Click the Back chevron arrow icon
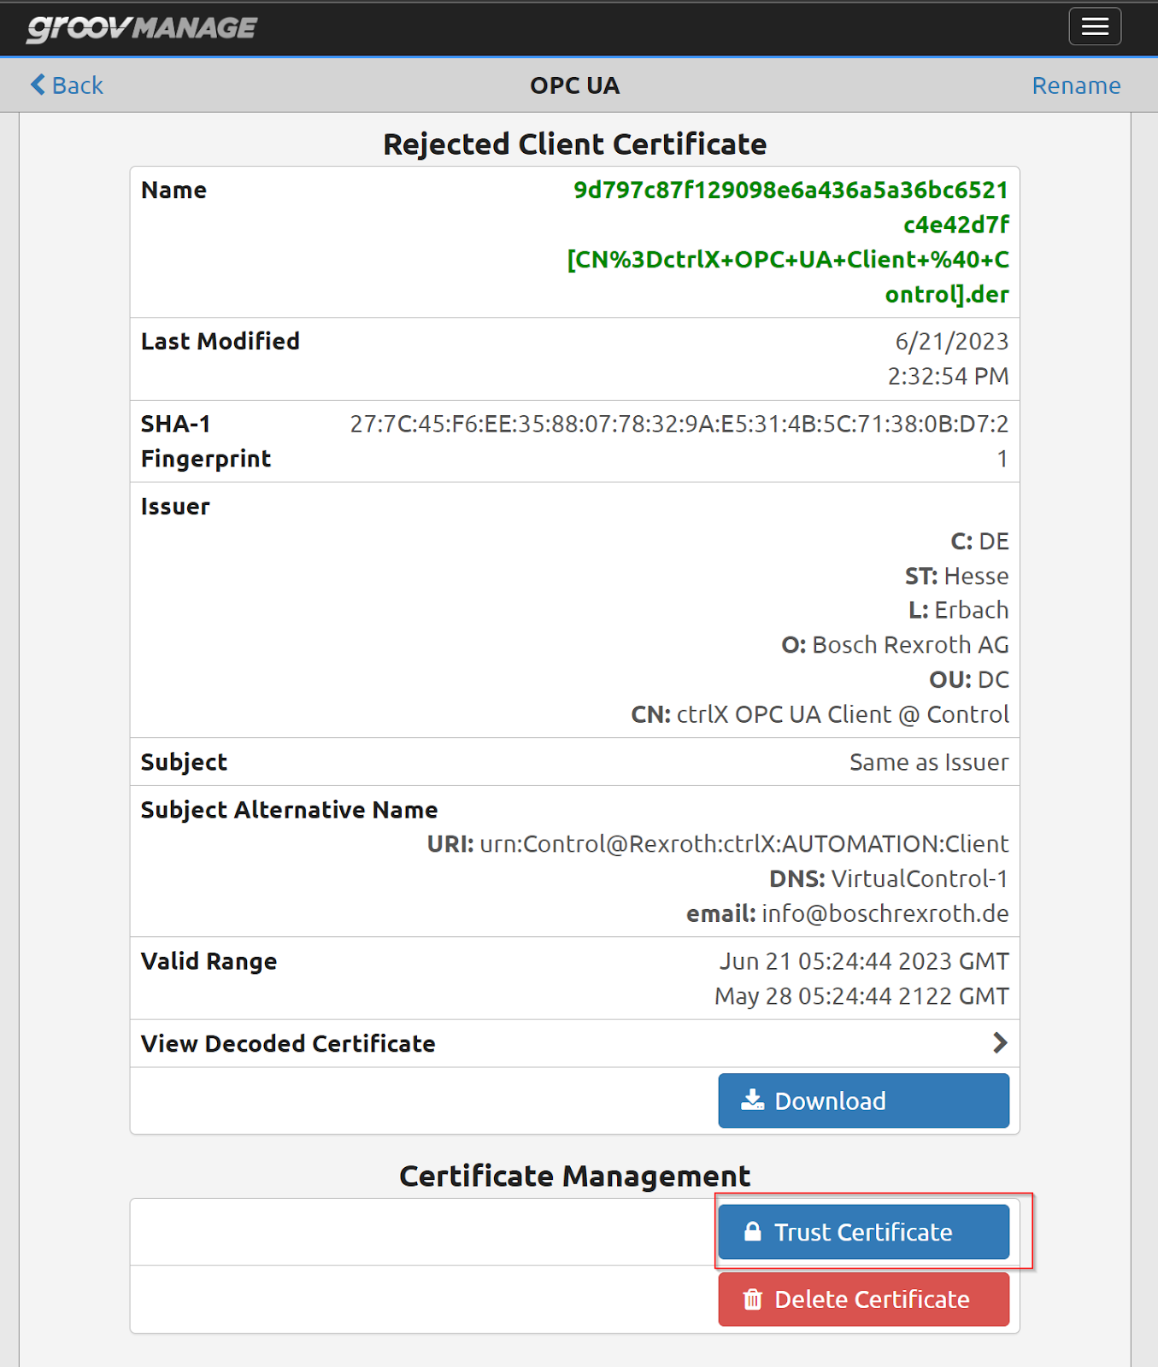This screenshot has height=1367, width=1158. 38,85
